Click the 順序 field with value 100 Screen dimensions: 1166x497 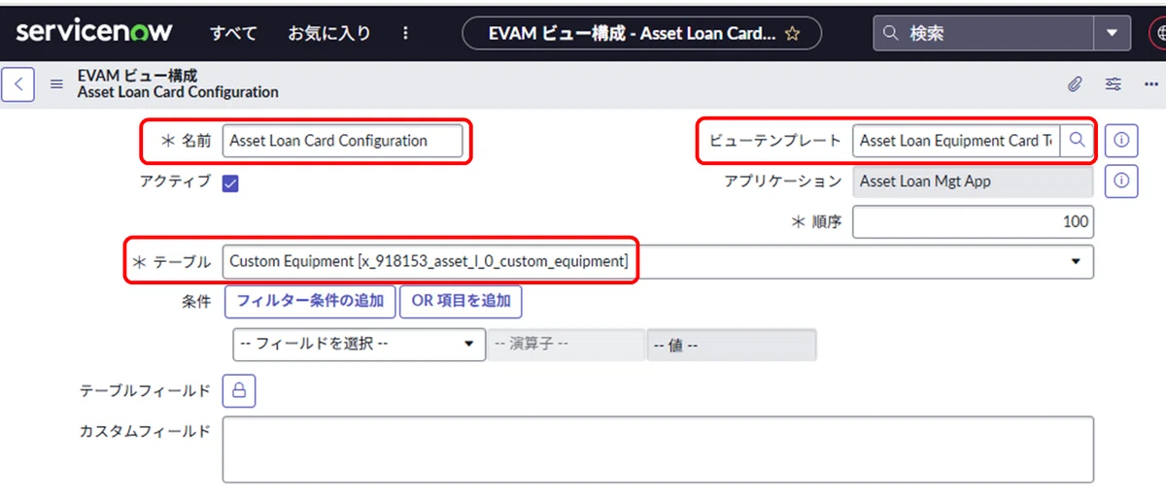coord(973,221)
